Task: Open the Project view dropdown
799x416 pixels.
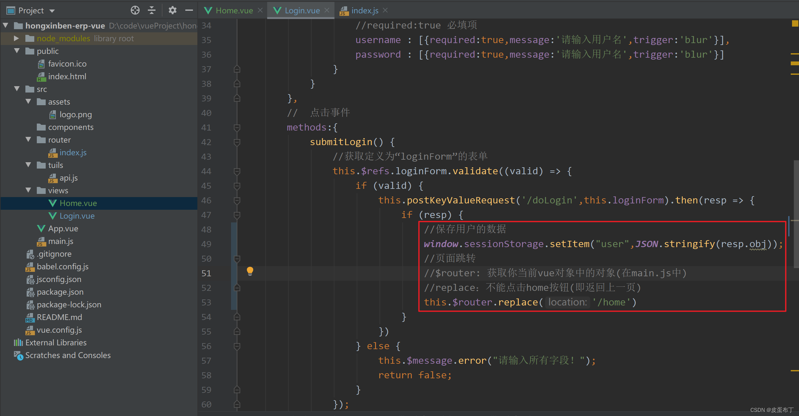Action: 52,11
